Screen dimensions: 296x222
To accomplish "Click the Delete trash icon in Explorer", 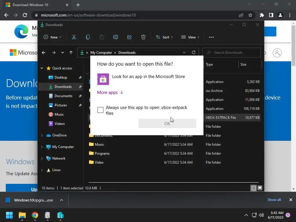I will coord(143,37).
